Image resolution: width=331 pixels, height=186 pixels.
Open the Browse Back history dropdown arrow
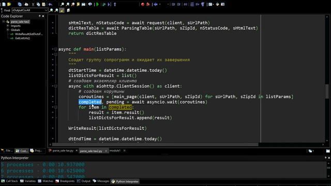[x=160, y=4]
